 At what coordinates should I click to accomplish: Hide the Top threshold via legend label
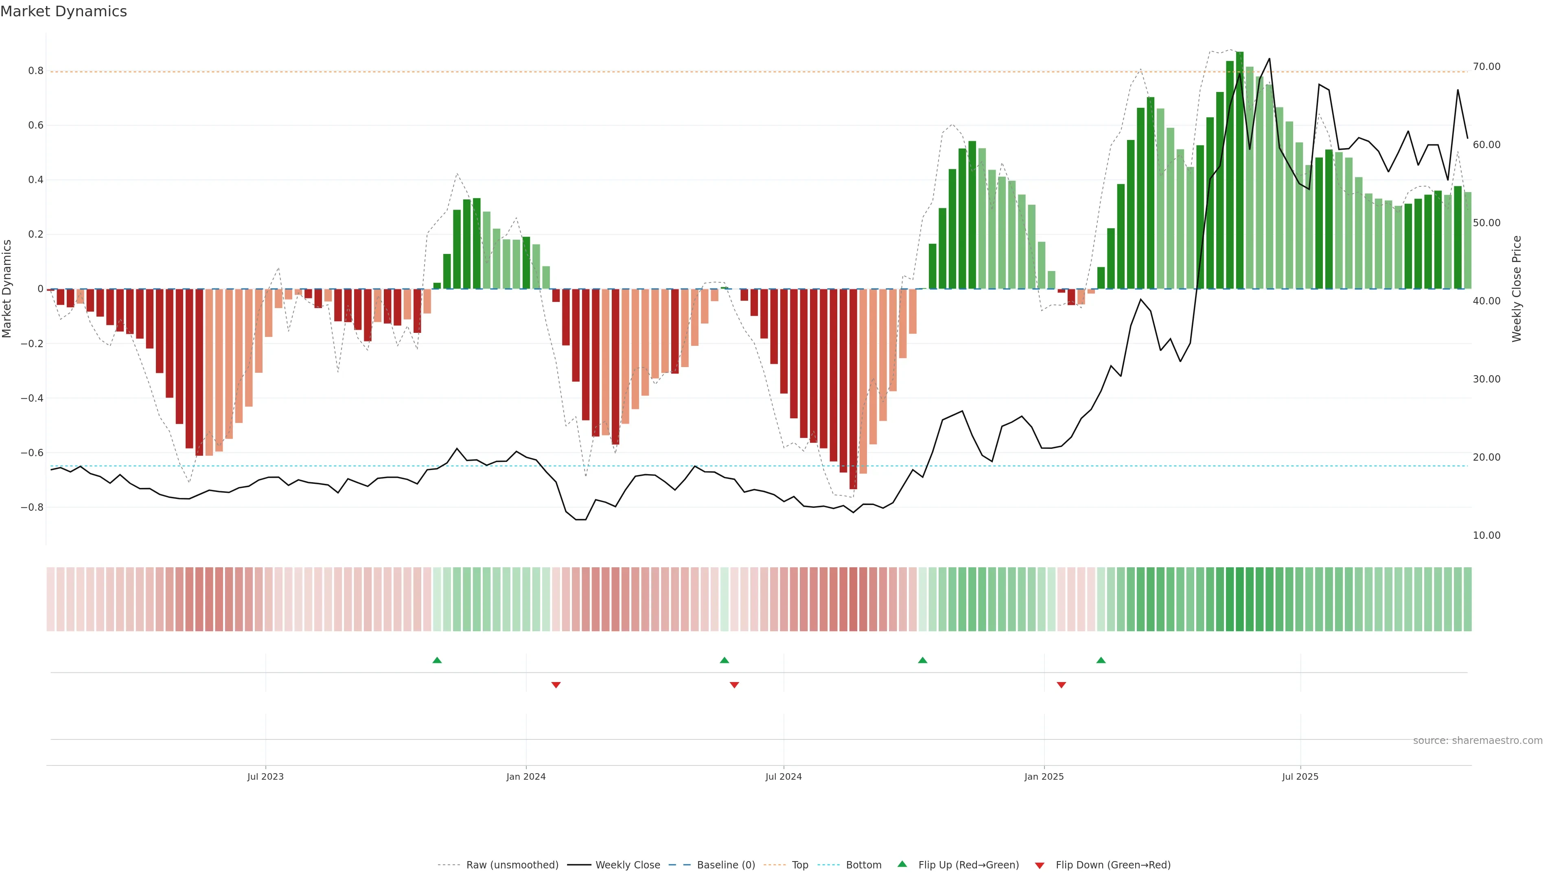tap(800, 865)
